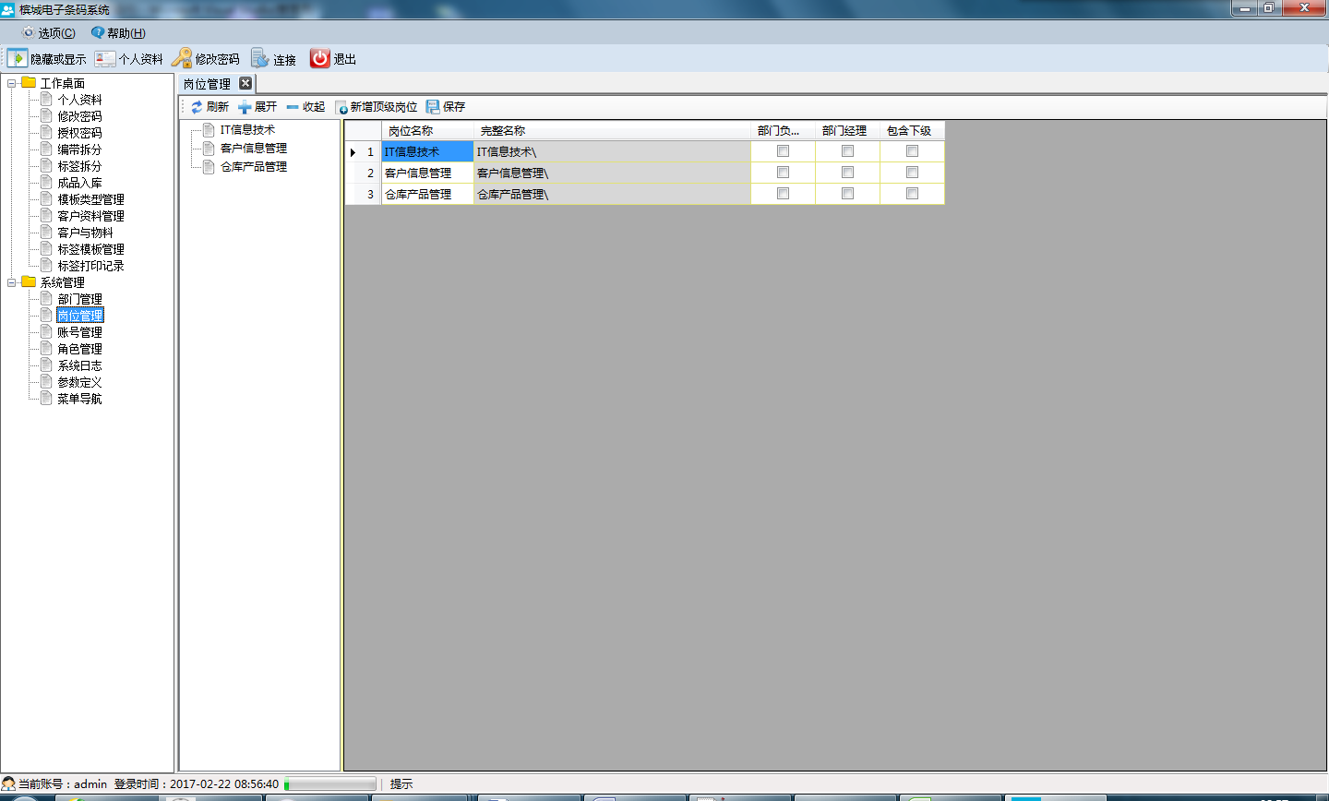This screenshot has height=801, width=1329.
Task: Click the 刷新 refresh icon
Action: tap(197, 107)
